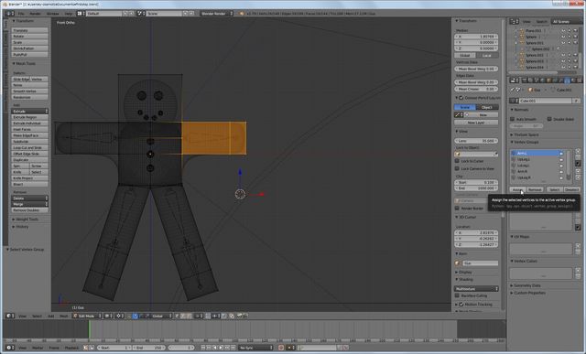The image size is (586, 354).
Task: Toggle the Auto Smooth checkbox
Action: [x=513, y=119]
